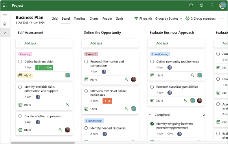Mark Interview owners of similar businesses complete

[x=86, y=91]
